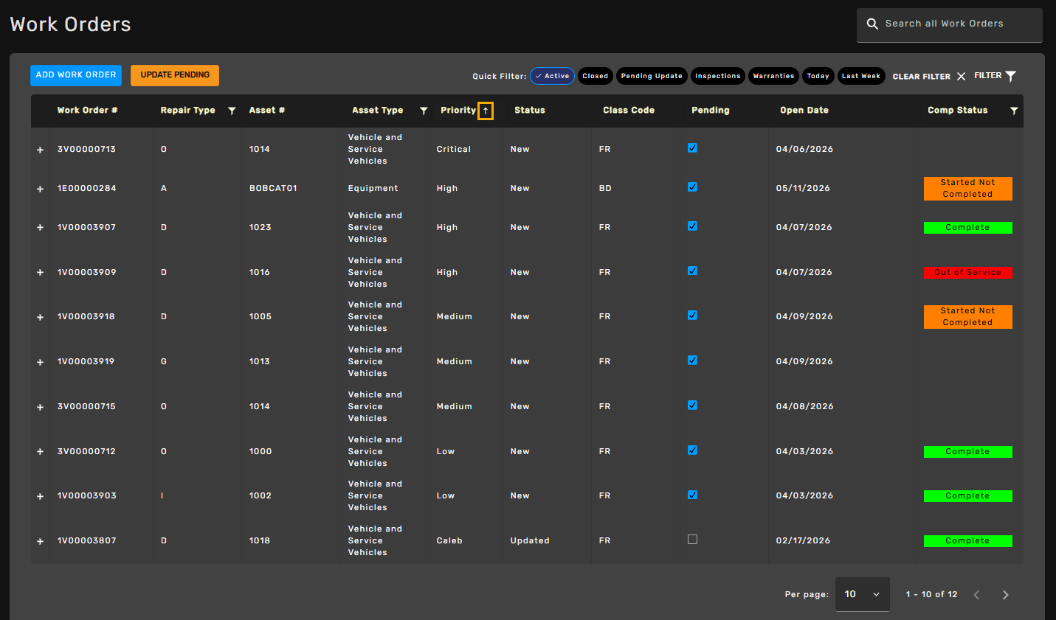Expand work order 3V00000715 row
The height and width of the screenshot is (620, 1056).
(x=41, y=407)
